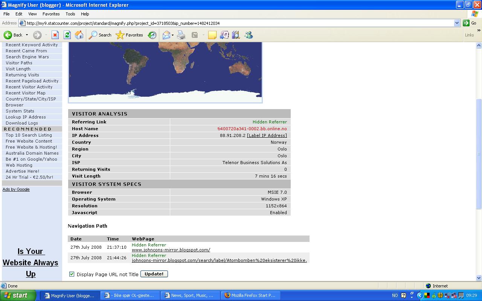Click the Mail envelope toolbar icon

point(166,35)
